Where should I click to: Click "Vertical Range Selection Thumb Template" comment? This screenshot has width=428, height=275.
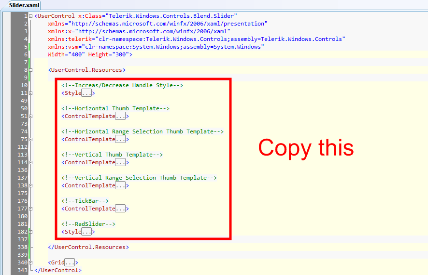pos(139,178)
